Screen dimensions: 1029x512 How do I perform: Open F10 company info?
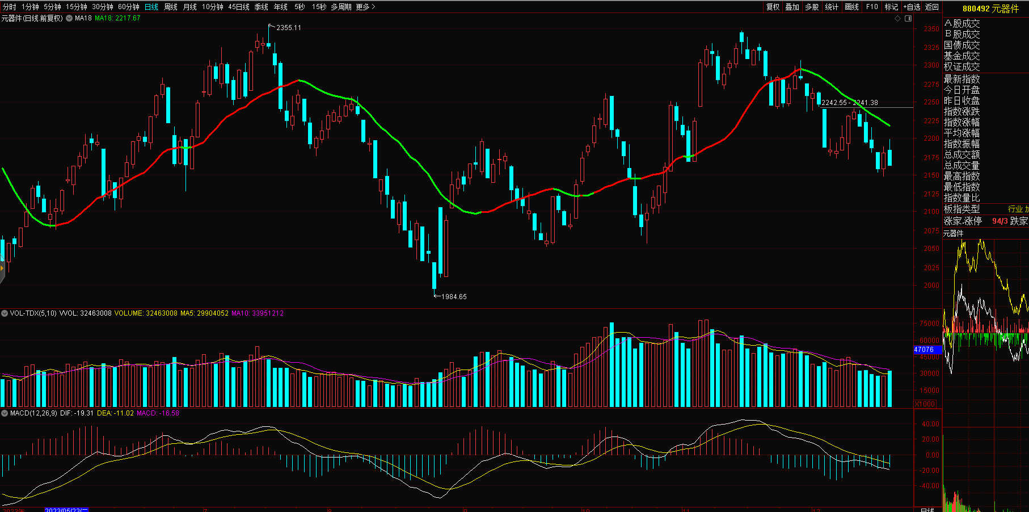[x=872, y=7]
